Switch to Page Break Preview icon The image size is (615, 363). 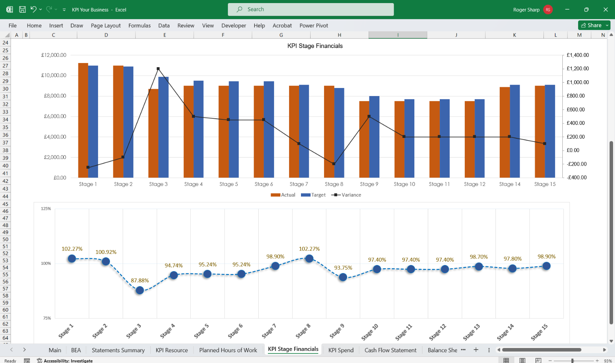pos(539,360)
